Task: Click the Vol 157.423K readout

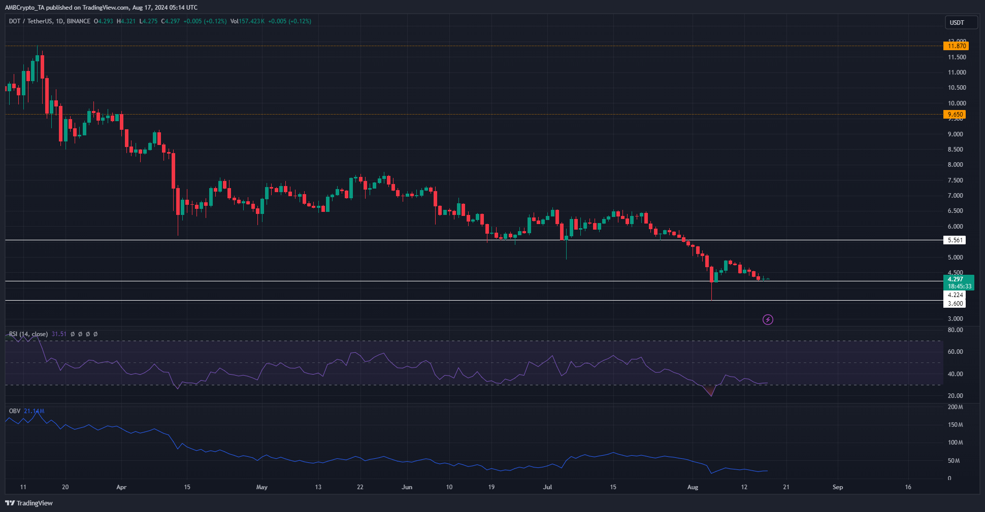Action: coord(247,21)
